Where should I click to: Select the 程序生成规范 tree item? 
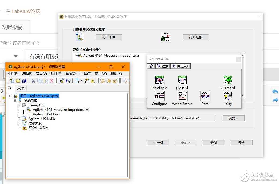click(38, 128)
